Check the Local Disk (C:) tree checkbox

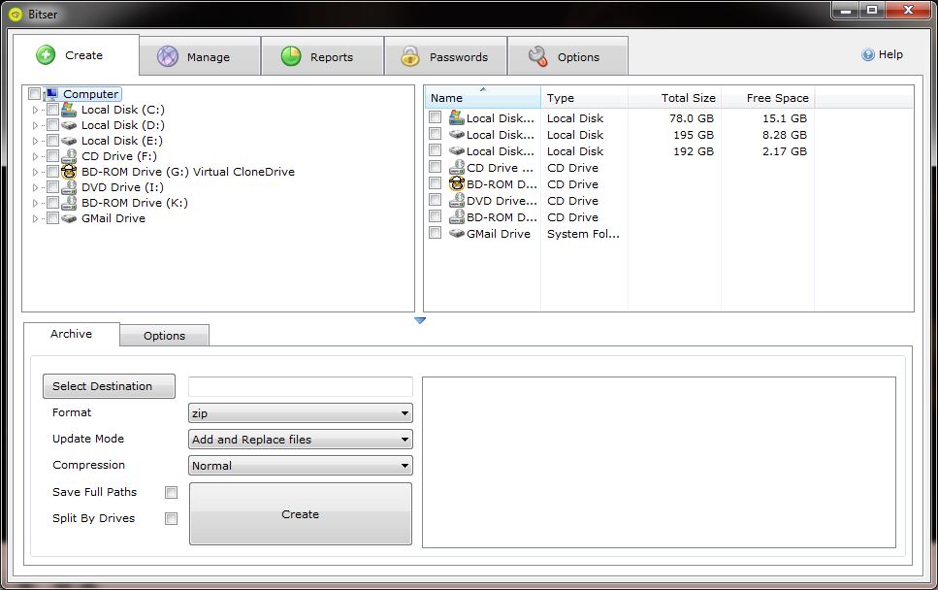point(52,110)
